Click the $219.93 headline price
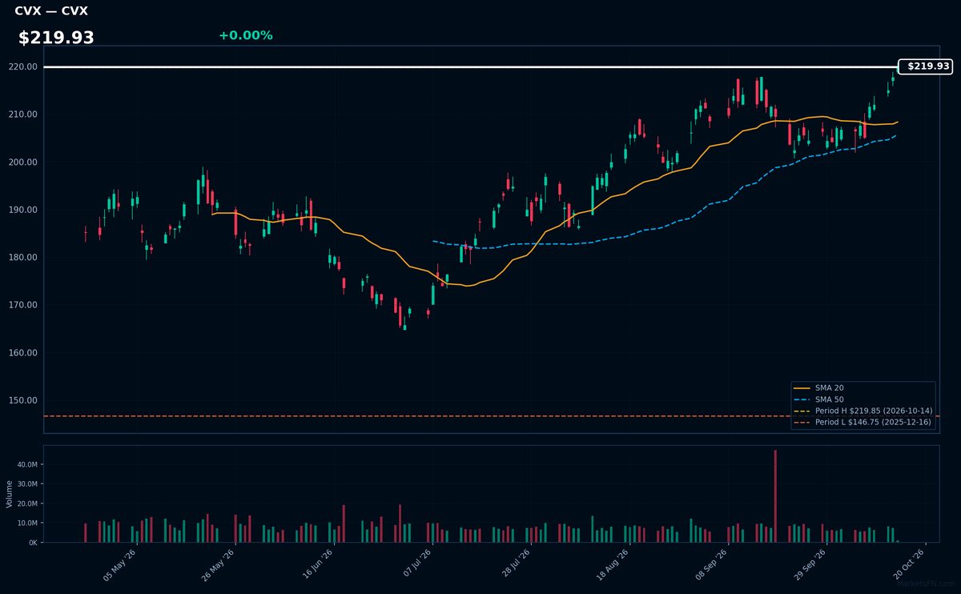Viewport: 961px width, 594px height. (56, 38)
